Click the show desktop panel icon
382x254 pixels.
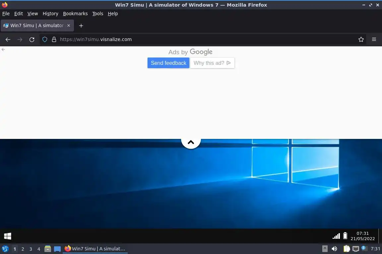[57, 249]
